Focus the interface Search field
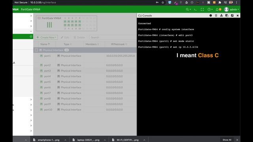 pos(113,37)
